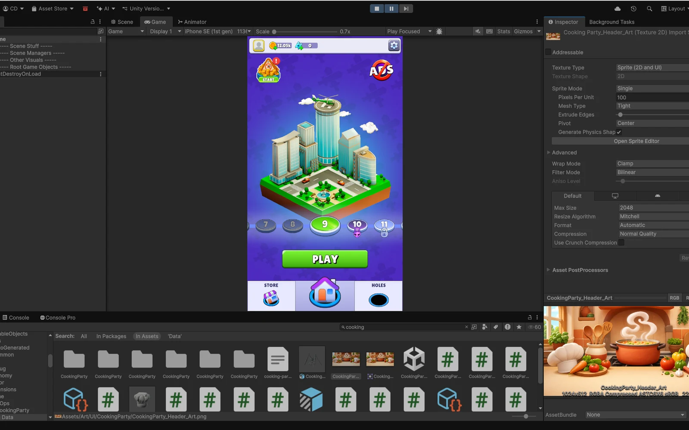The width and height of the screenshot is (689, 430).
Task: Open the Gizmos dropdown arrow
Action: [x=539, y=31]
